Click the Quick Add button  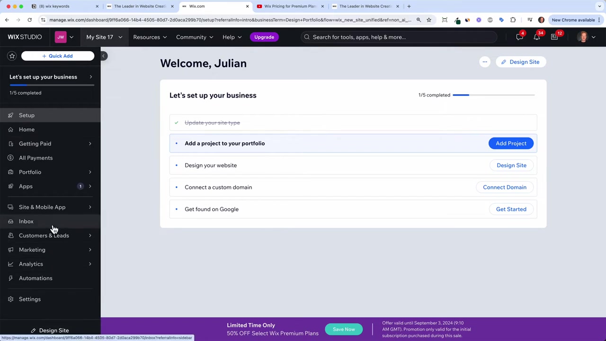[58, 56]
